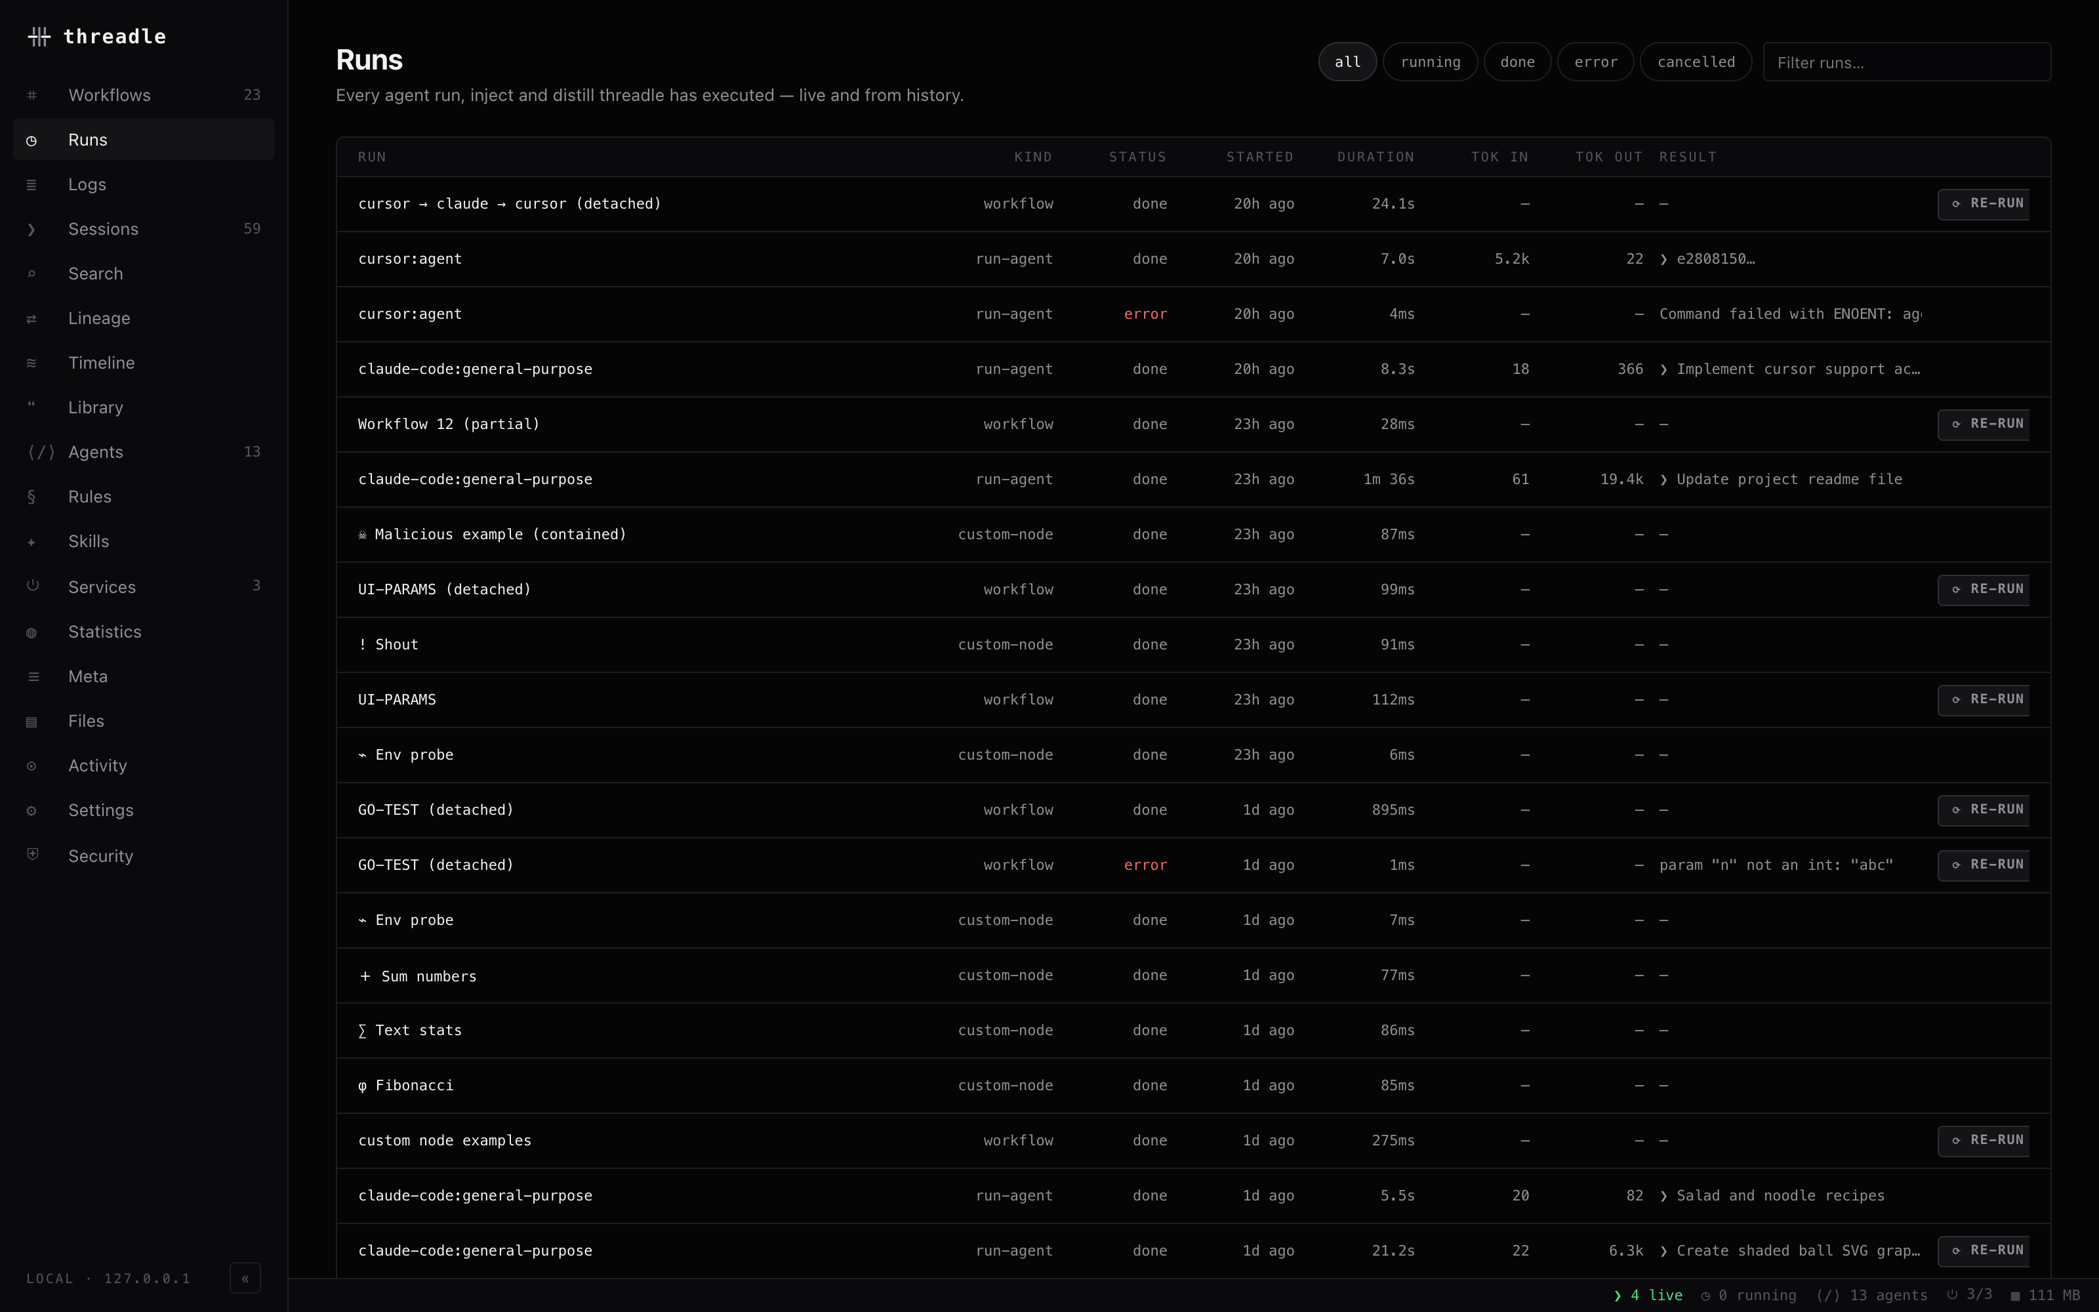Image resolution: width=2099 pixels, height=1312 pixels.
Task: Click the Sessions chevron icon in sidebar
Action: [32, 229]
